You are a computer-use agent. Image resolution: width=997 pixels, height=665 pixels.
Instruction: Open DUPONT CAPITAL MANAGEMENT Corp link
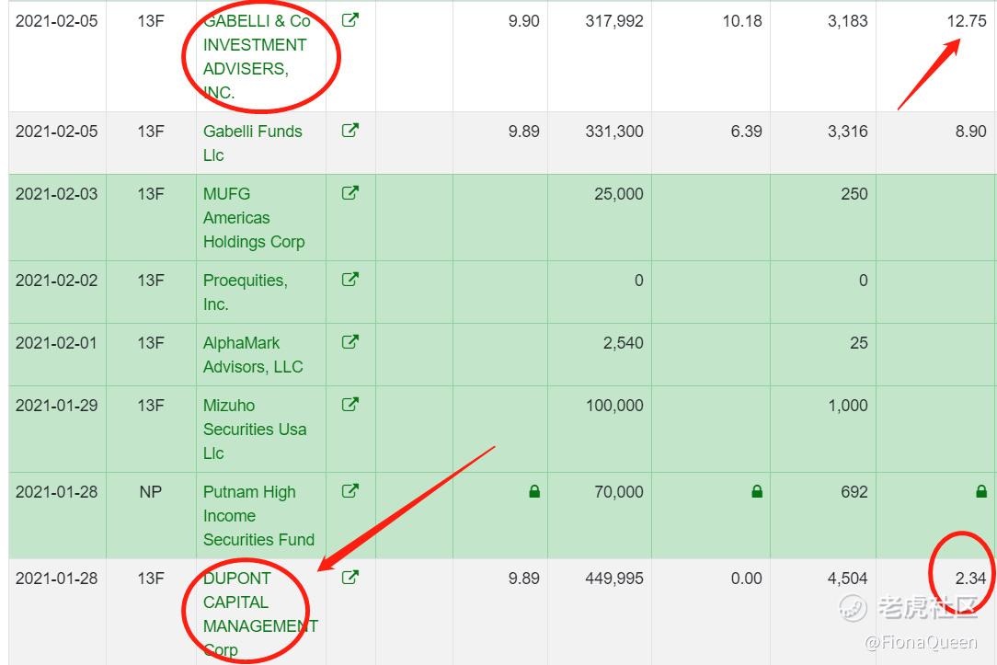pyautogui.click(x=260, y=613)
